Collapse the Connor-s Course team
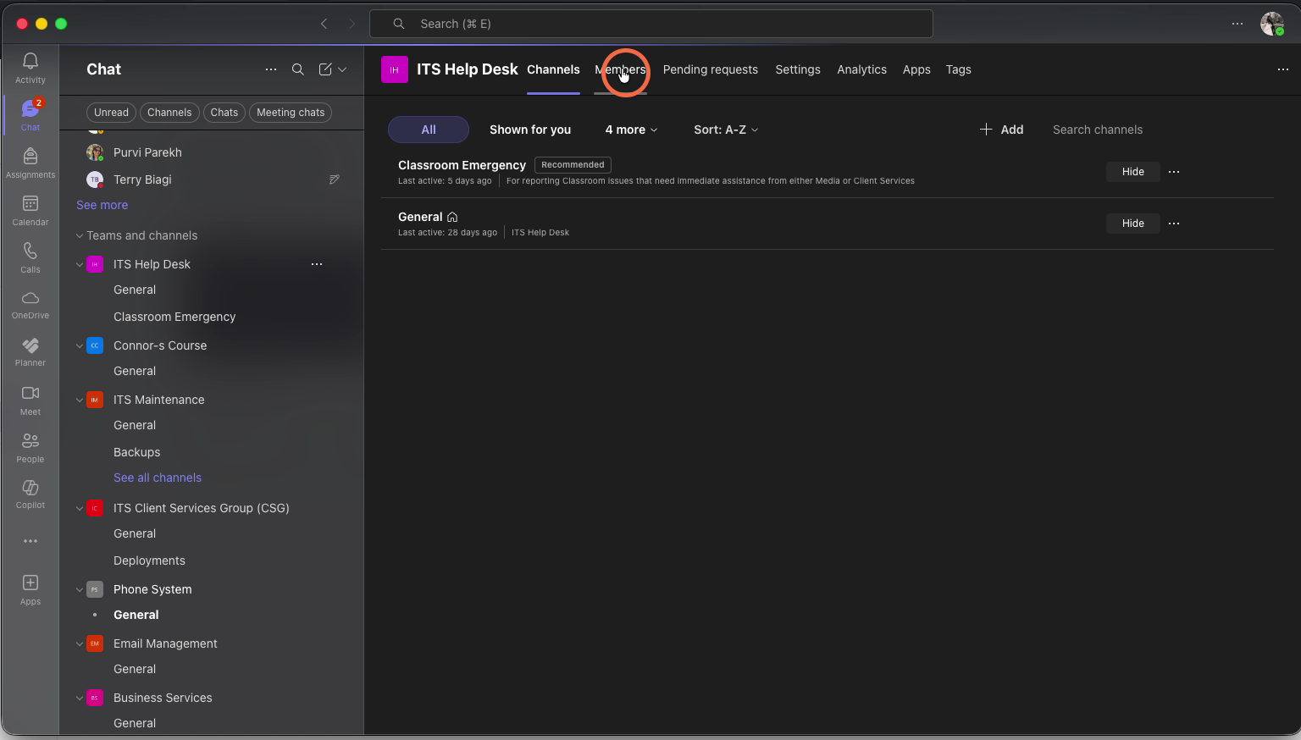The width and height of the screenshot is (1301, 740). tap(80, 345)
